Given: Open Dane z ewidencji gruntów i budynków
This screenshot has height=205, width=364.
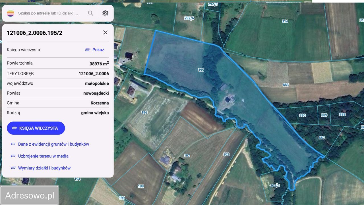Looking at the screenshot, I should pos(53,144).
